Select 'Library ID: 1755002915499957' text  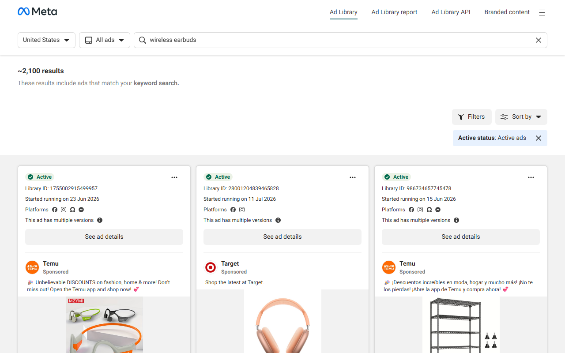click(61, 188)
